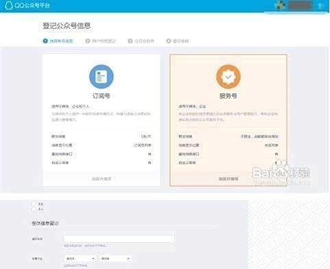This screenshot has width=330, height=269.
Task: Open the menu icon at the header's far right
Action: tap(321, 5)
